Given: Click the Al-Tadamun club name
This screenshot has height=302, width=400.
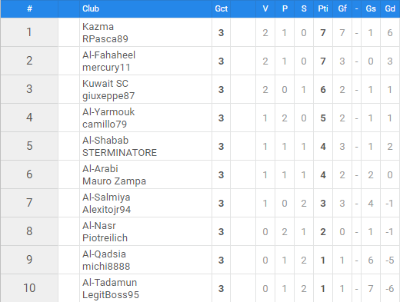Looking at the screenshot, I should pos(109,283).
